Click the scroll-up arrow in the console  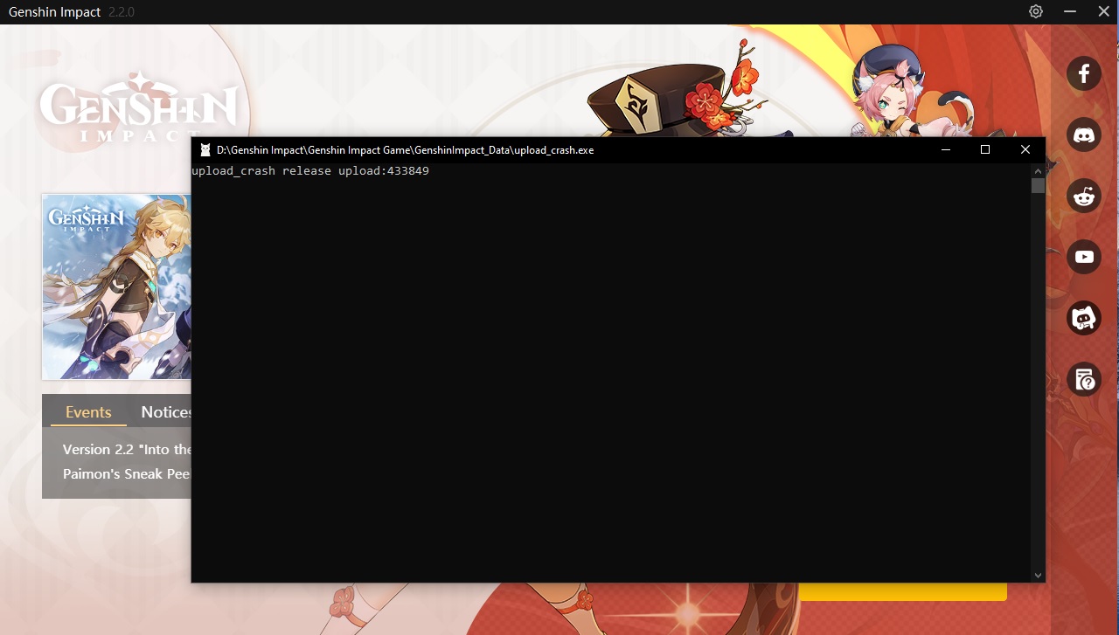1038,169
